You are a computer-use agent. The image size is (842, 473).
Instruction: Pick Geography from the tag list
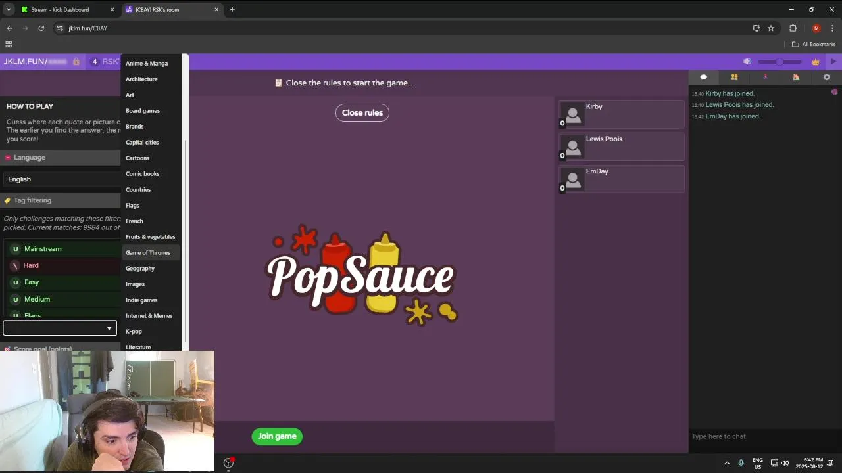[151, 268]
